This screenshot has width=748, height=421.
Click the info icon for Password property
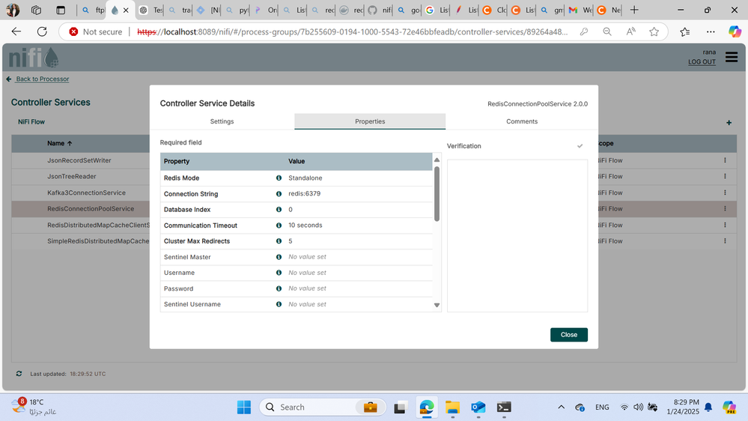pos(279,288)
